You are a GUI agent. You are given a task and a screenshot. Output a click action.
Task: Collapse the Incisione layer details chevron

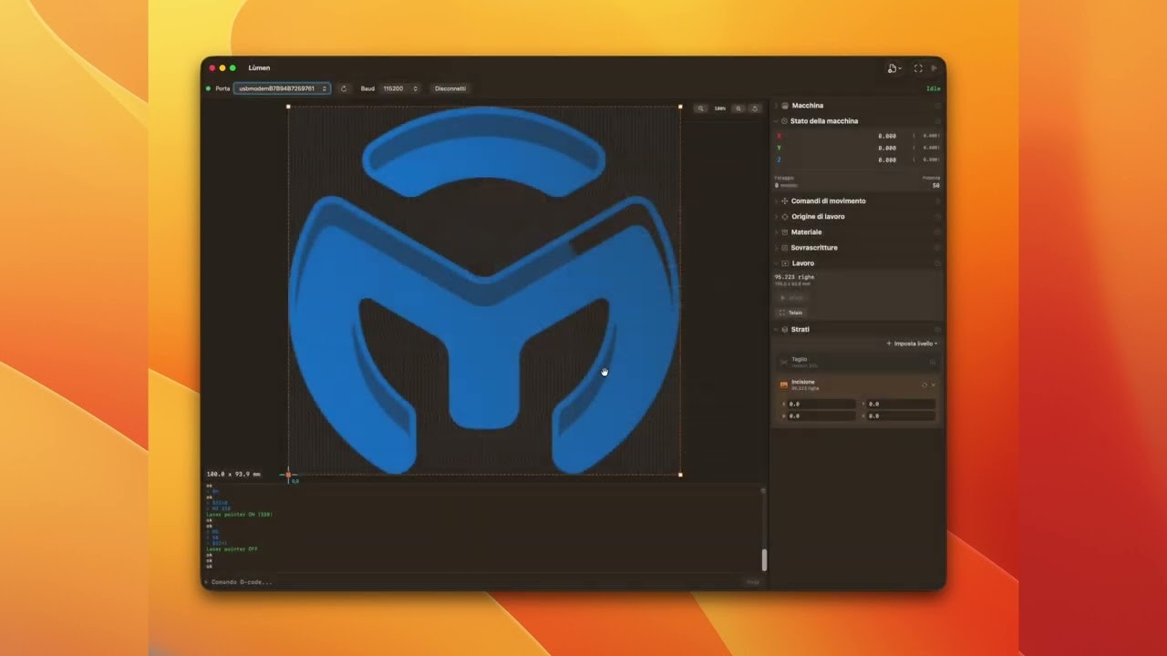tap(933, 384)
